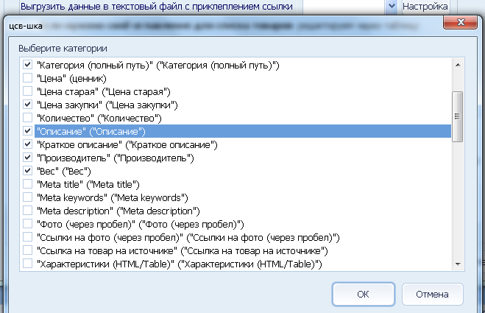Uncheck the "Цена закупки" checkbox

point(27,105)
